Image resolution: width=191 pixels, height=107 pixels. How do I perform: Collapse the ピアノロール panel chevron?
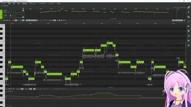point(1,21)
